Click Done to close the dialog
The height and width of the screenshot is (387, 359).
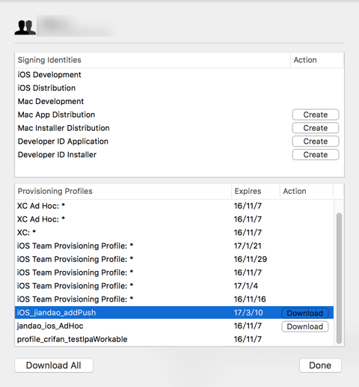pyautogui.click(x=320, y=365)
